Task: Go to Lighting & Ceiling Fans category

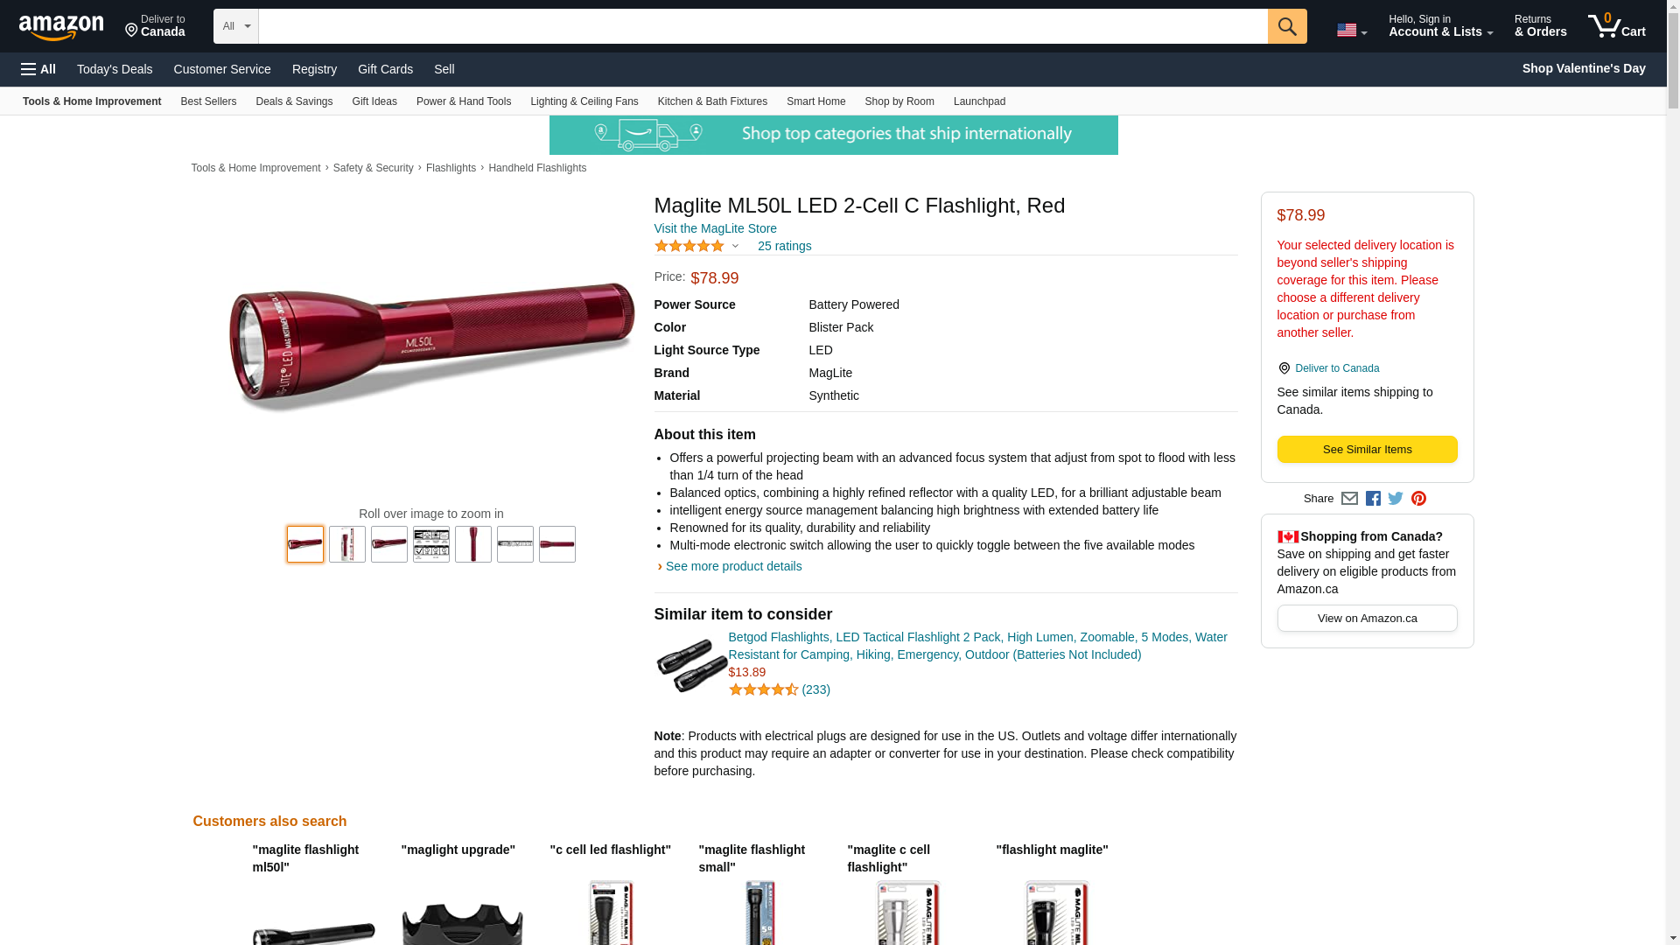Action: point(584,101)
